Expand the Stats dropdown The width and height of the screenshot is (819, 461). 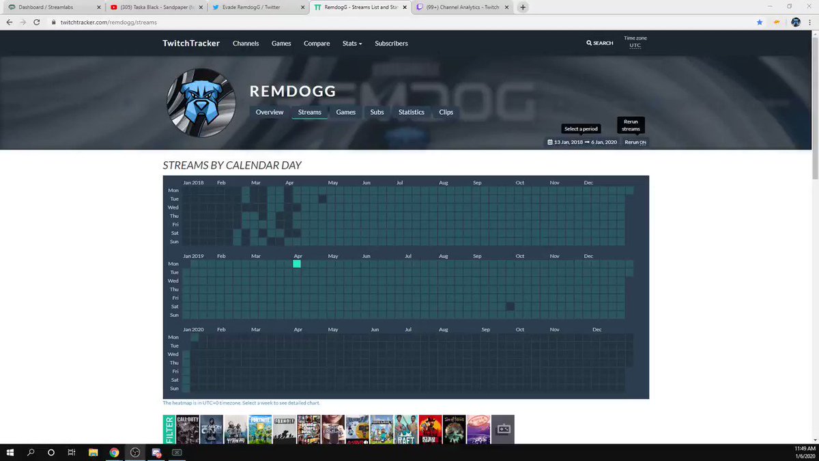coord(352,43)
